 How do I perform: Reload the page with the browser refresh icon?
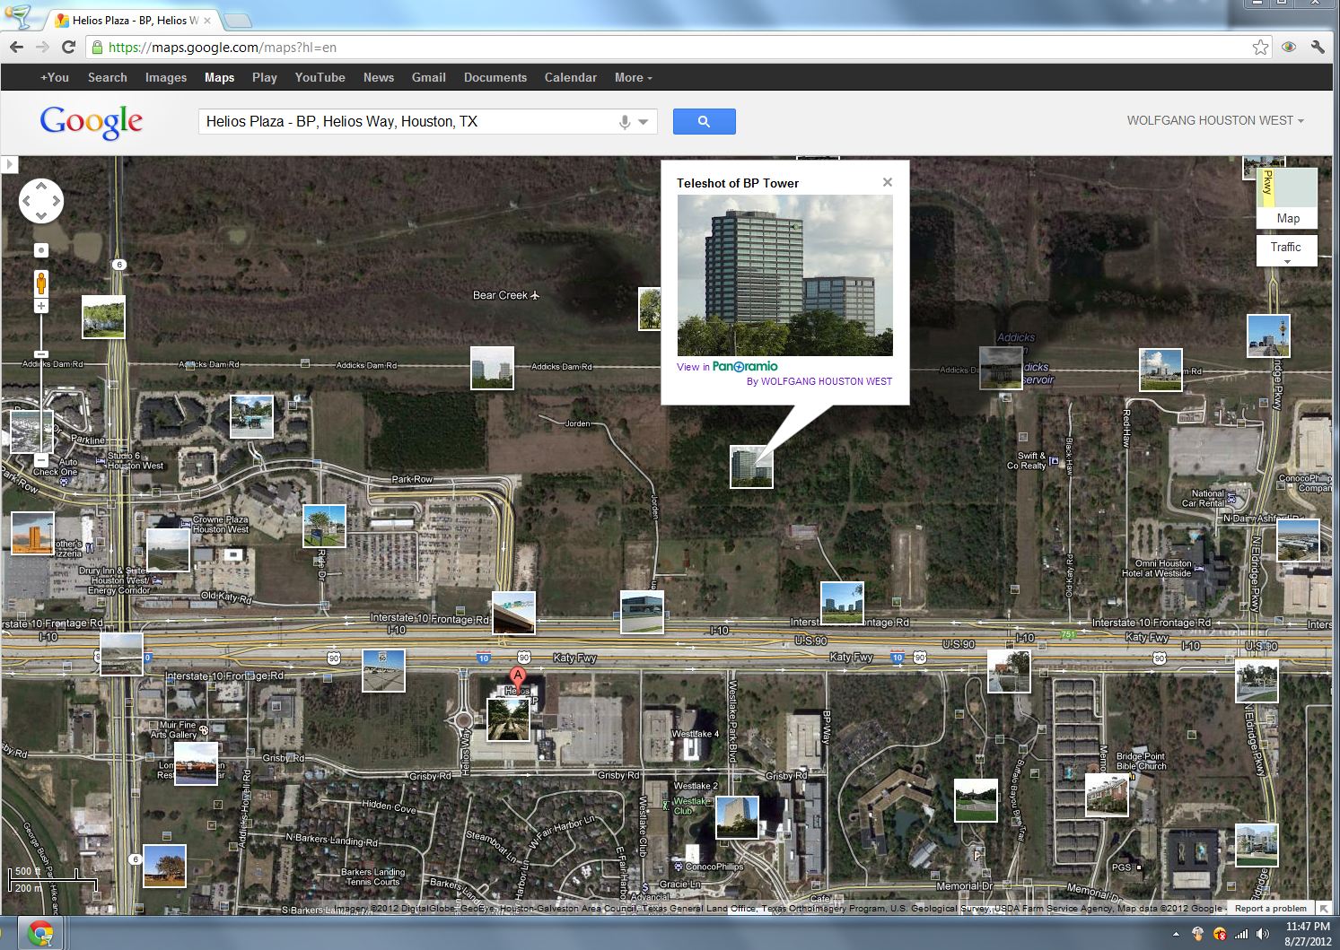(x=67, y=48)
